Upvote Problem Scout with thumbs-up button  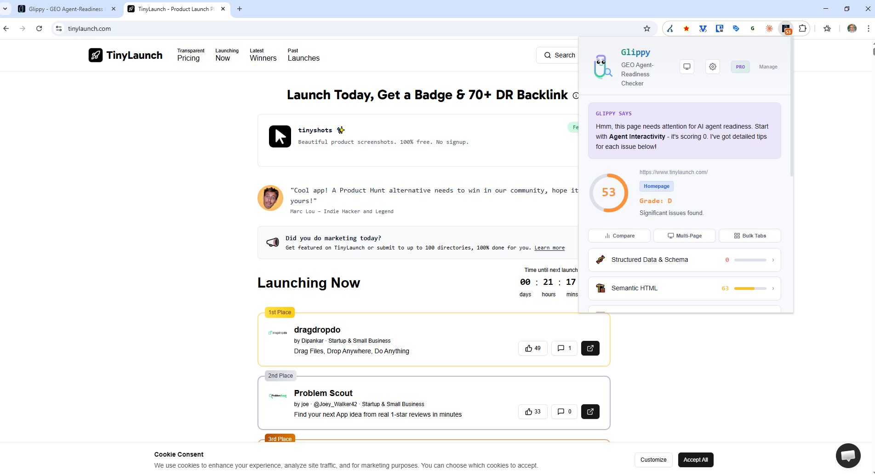(532, 412)
